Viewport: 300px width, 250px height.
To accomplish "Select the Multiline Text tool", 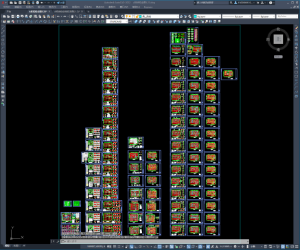I will pyautogui.click(x=3, y=100).
